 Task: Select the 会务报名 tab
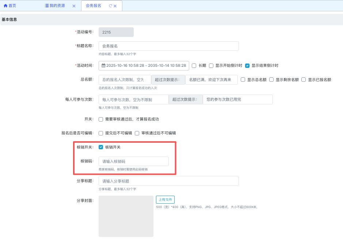[x=94, y=6]
